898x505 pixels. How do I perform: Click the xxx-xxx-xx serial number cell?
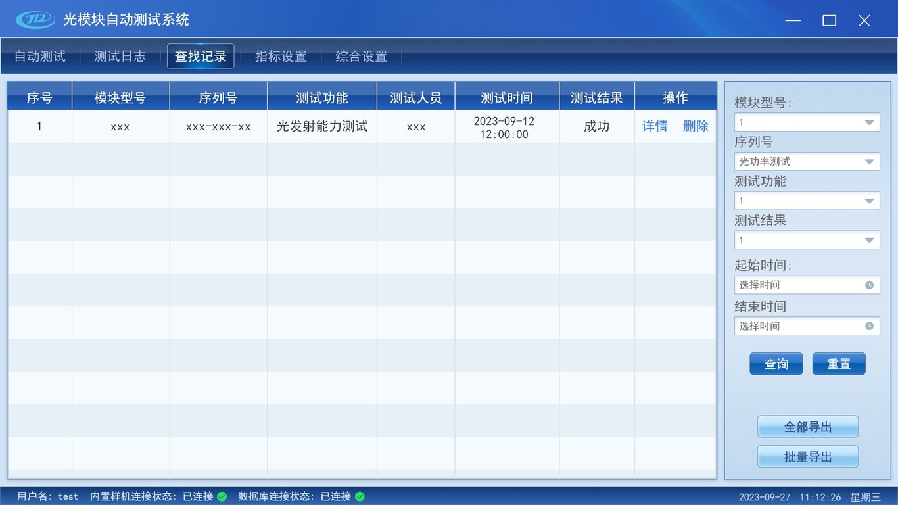click(x=218, y=127)
